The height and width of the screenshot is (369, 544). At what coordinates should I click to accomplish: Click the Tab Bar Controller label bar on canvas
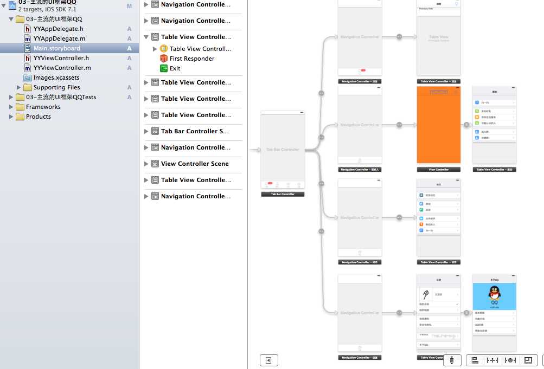pos(283,195)
